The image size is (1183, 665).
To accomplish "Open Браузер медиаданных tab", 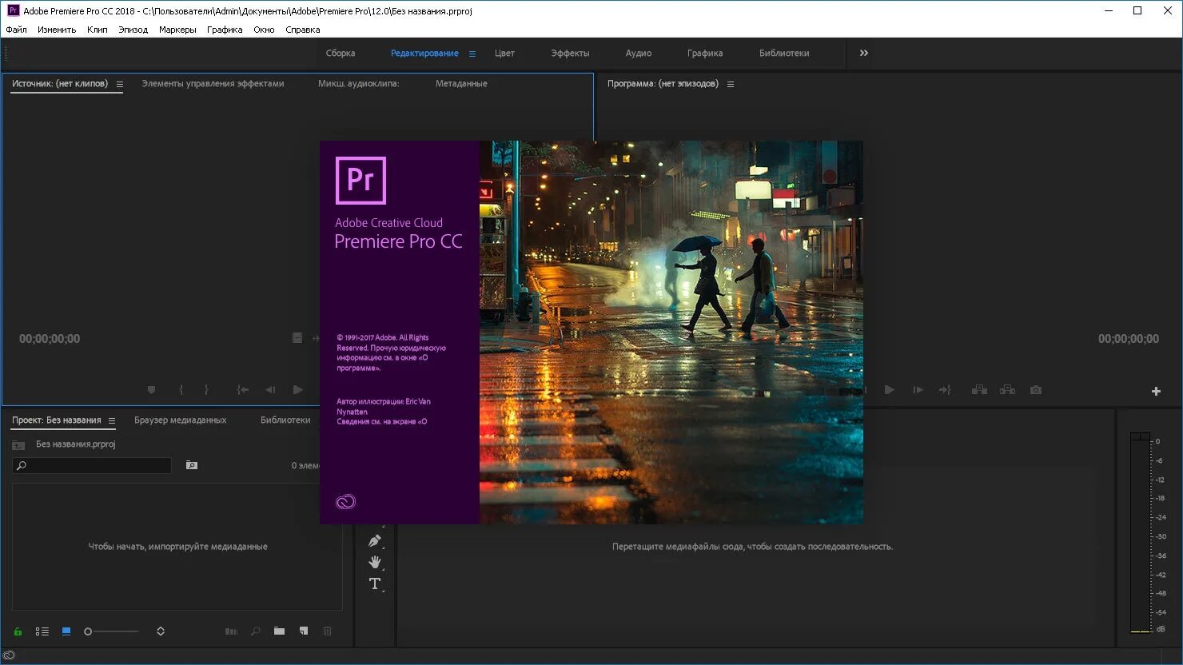I will 180,420.
